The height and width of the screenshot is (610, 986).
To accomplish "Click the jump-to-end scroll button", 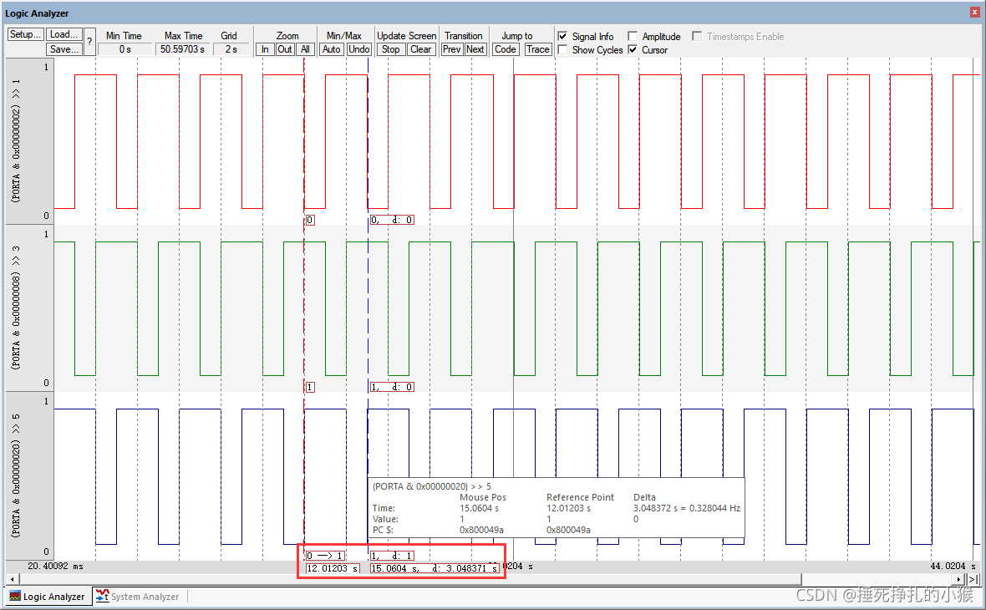I will (972, 578).
